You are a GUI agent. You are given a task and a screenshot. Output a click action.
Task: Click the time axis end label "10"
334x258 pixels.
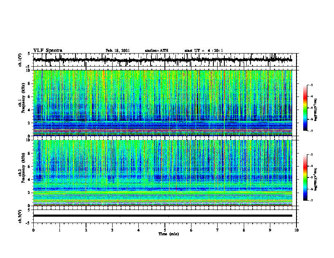tap(296, 230)
